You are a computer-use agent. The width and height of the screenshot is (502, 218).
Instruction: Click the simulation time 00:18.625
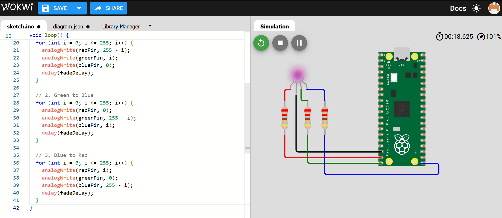(x=459, y=37)
